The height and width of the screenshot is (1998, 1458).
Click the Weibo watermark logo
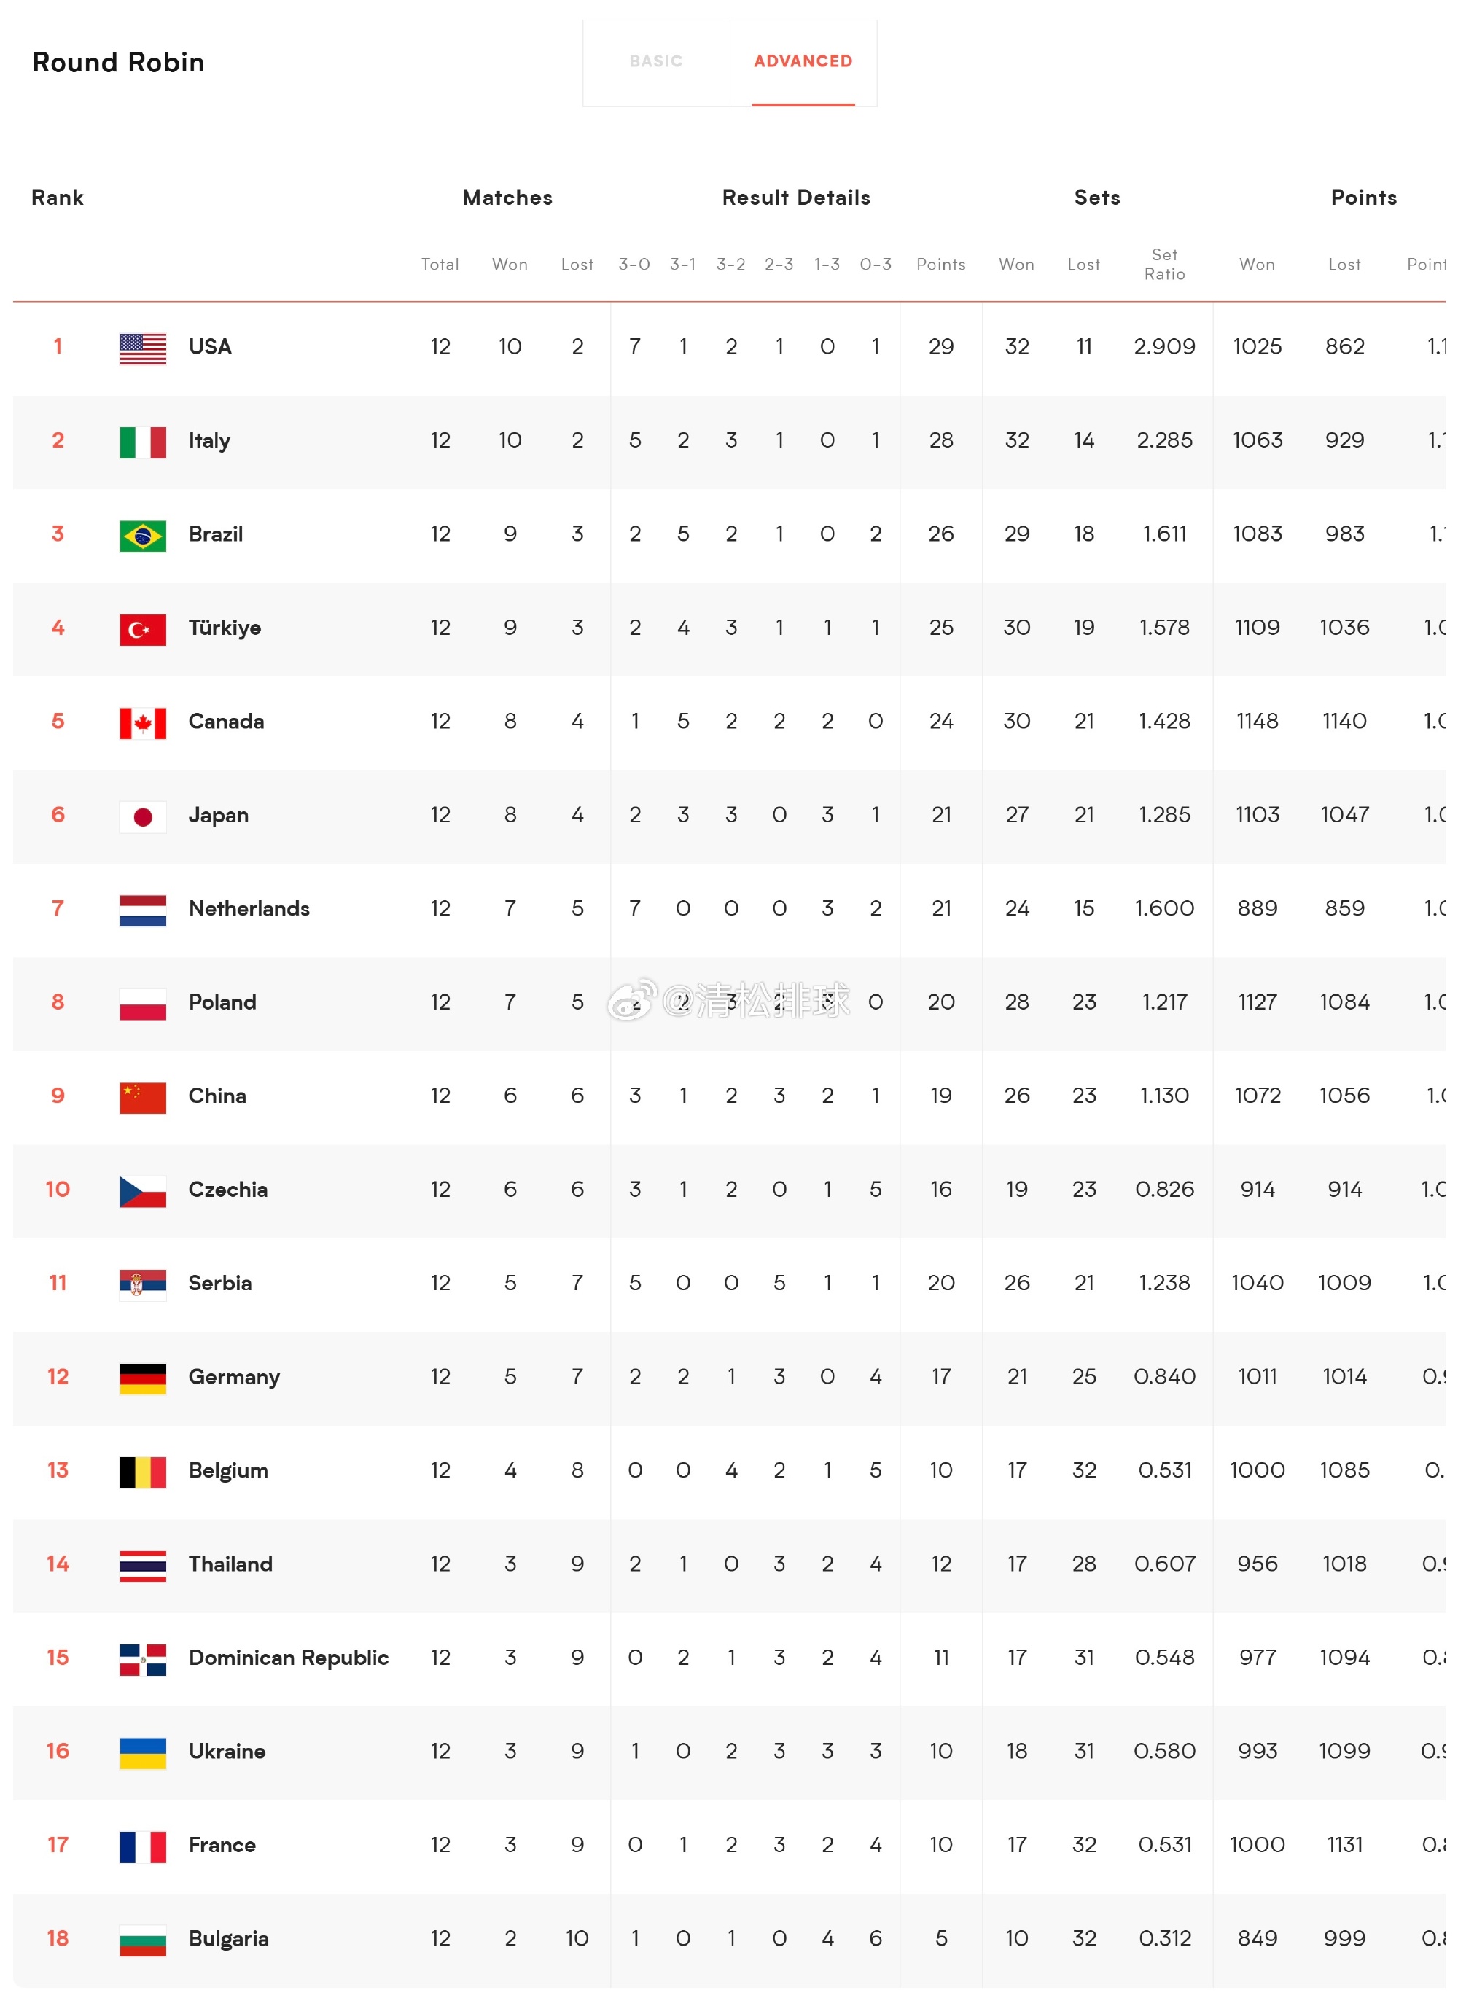tap(632, 999)
